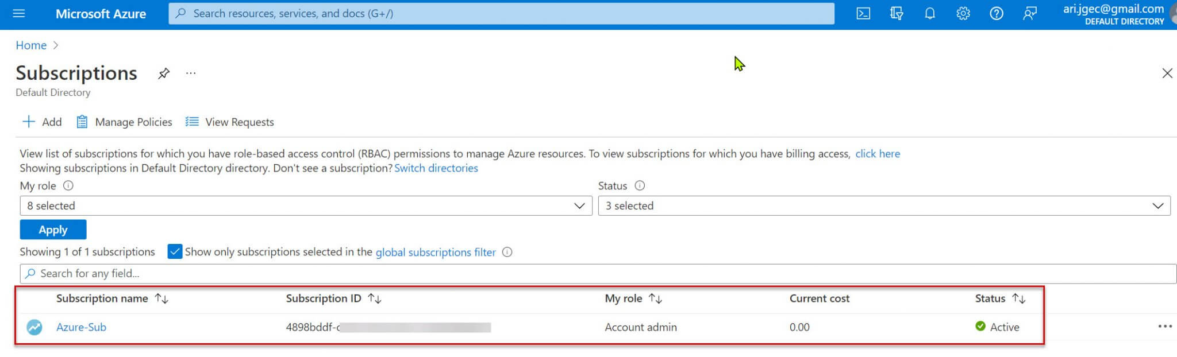Follow the Switch directories link
This screenshot has height=357, width=1177.
(436, 168)
